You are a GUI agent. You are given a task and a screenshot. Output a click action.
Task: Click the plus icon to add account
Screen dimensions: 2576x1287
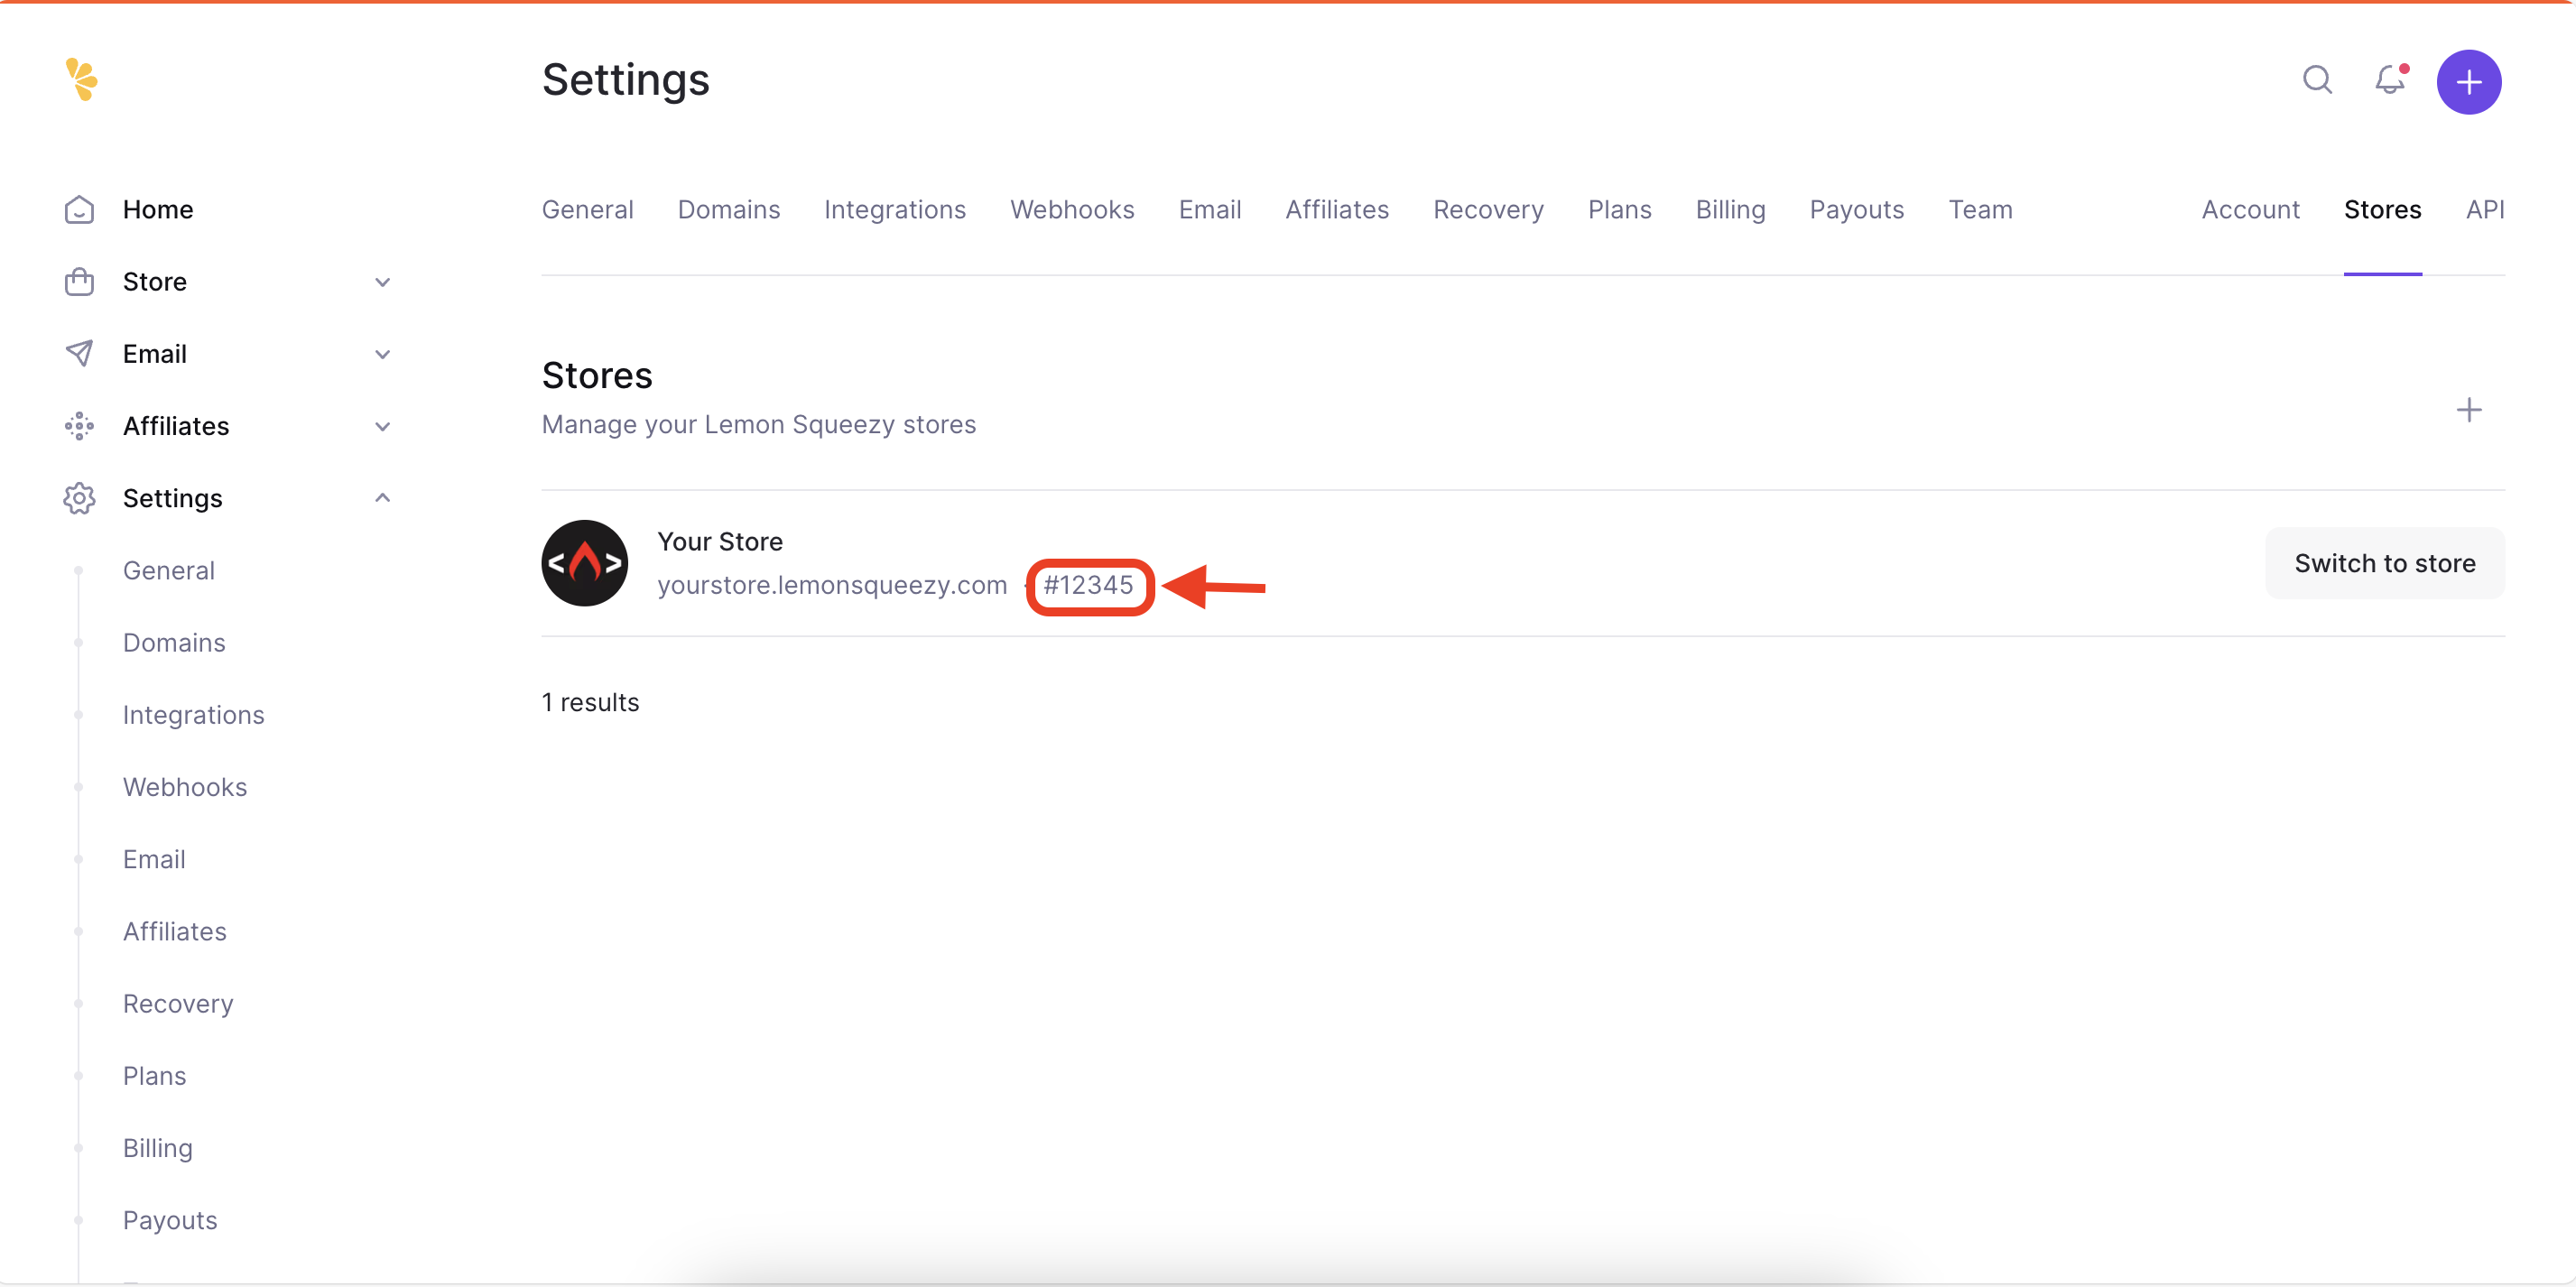pyautogui.click(x=2471, y=79)
